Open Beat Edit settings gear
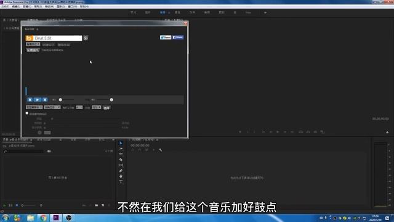 pyautogui.click(x=86, y=38)
